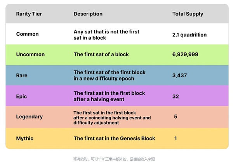The image size is (233, 165).
Task: Select the Common tier label
Action: 28,34
